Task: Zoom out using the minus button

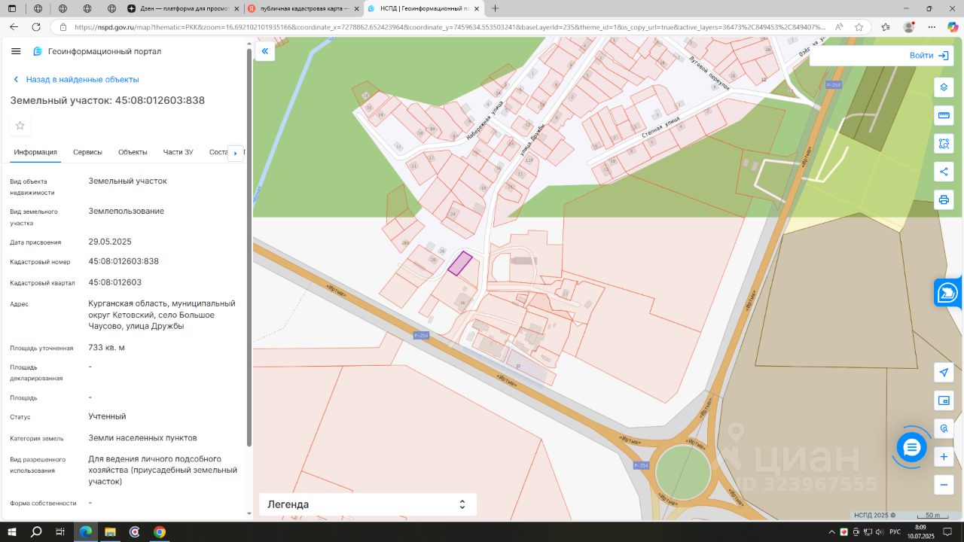Action: point(944,485)
